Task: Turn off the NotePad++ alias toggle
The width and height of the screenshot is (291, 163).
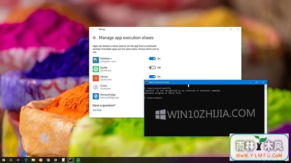Action: coord(152,58)
